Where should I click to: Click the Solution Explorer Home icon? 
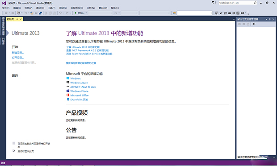click(x=248, y=24)
